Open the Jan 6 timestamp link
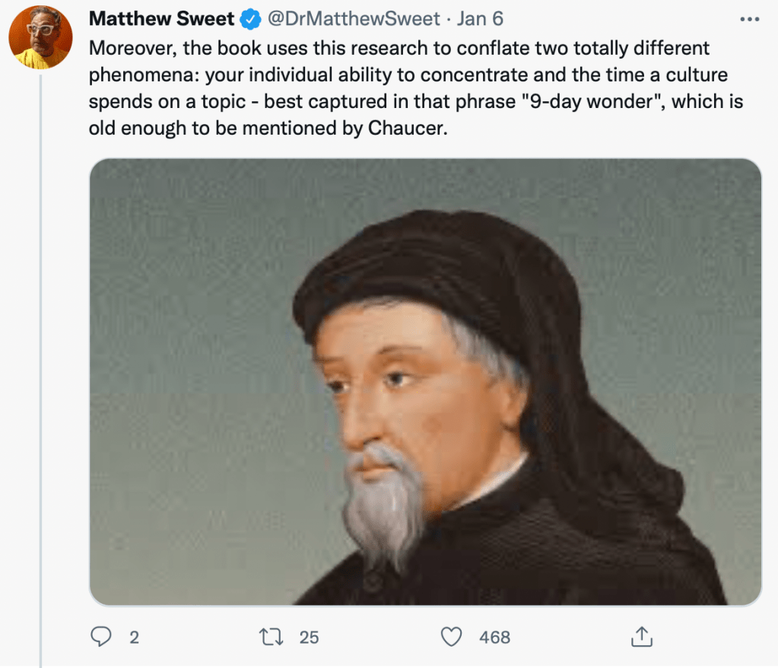Screen dimensions: 778x668 click(x=479, y=18)
